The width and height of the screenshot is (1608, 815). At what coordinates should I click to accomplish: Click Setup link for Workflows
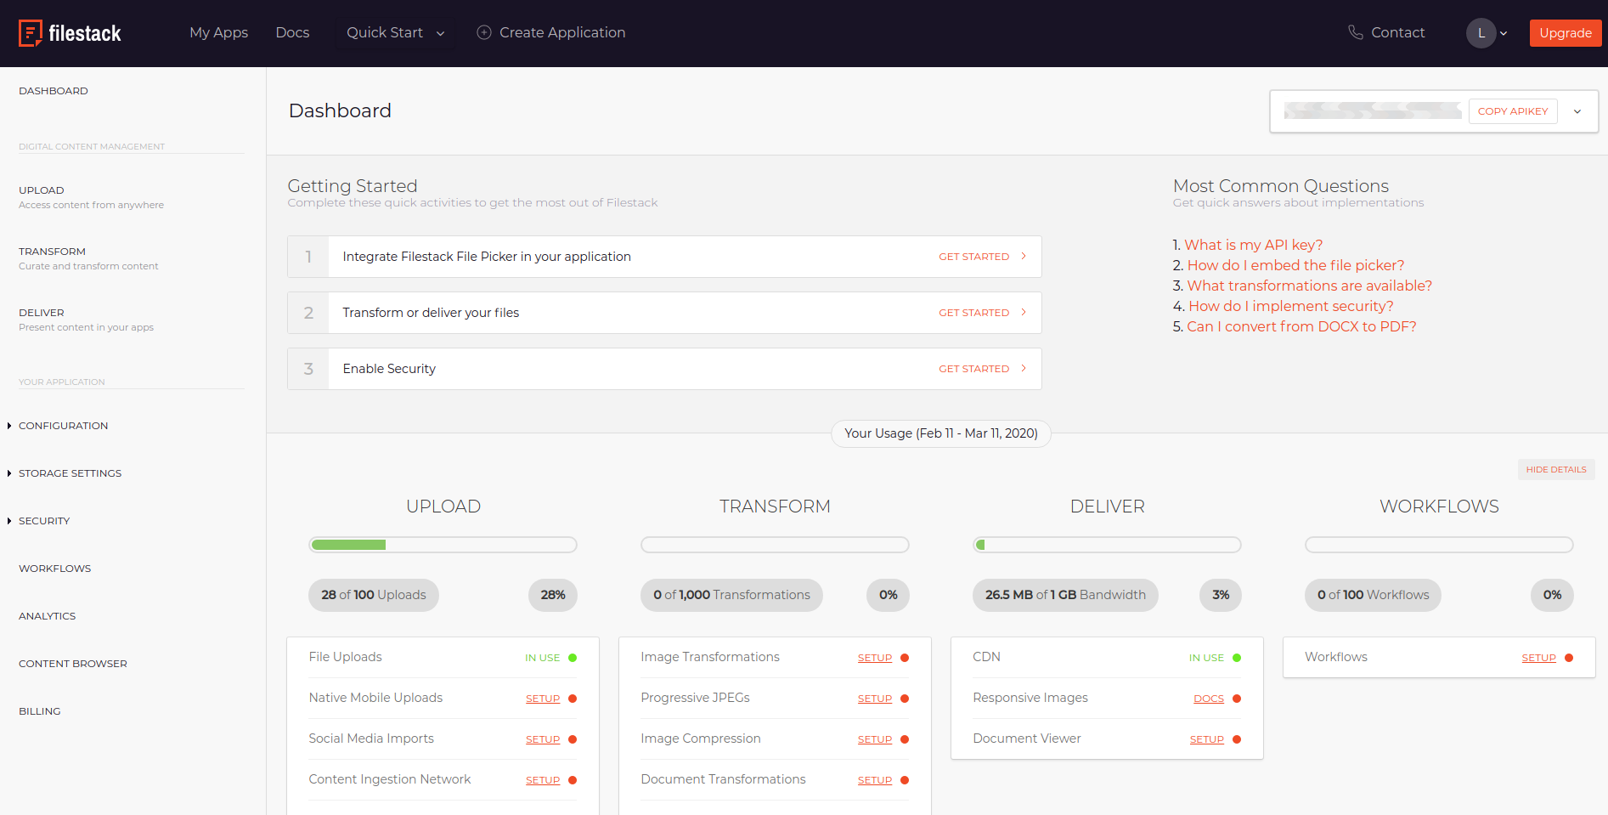click(x=1539, y=658)
